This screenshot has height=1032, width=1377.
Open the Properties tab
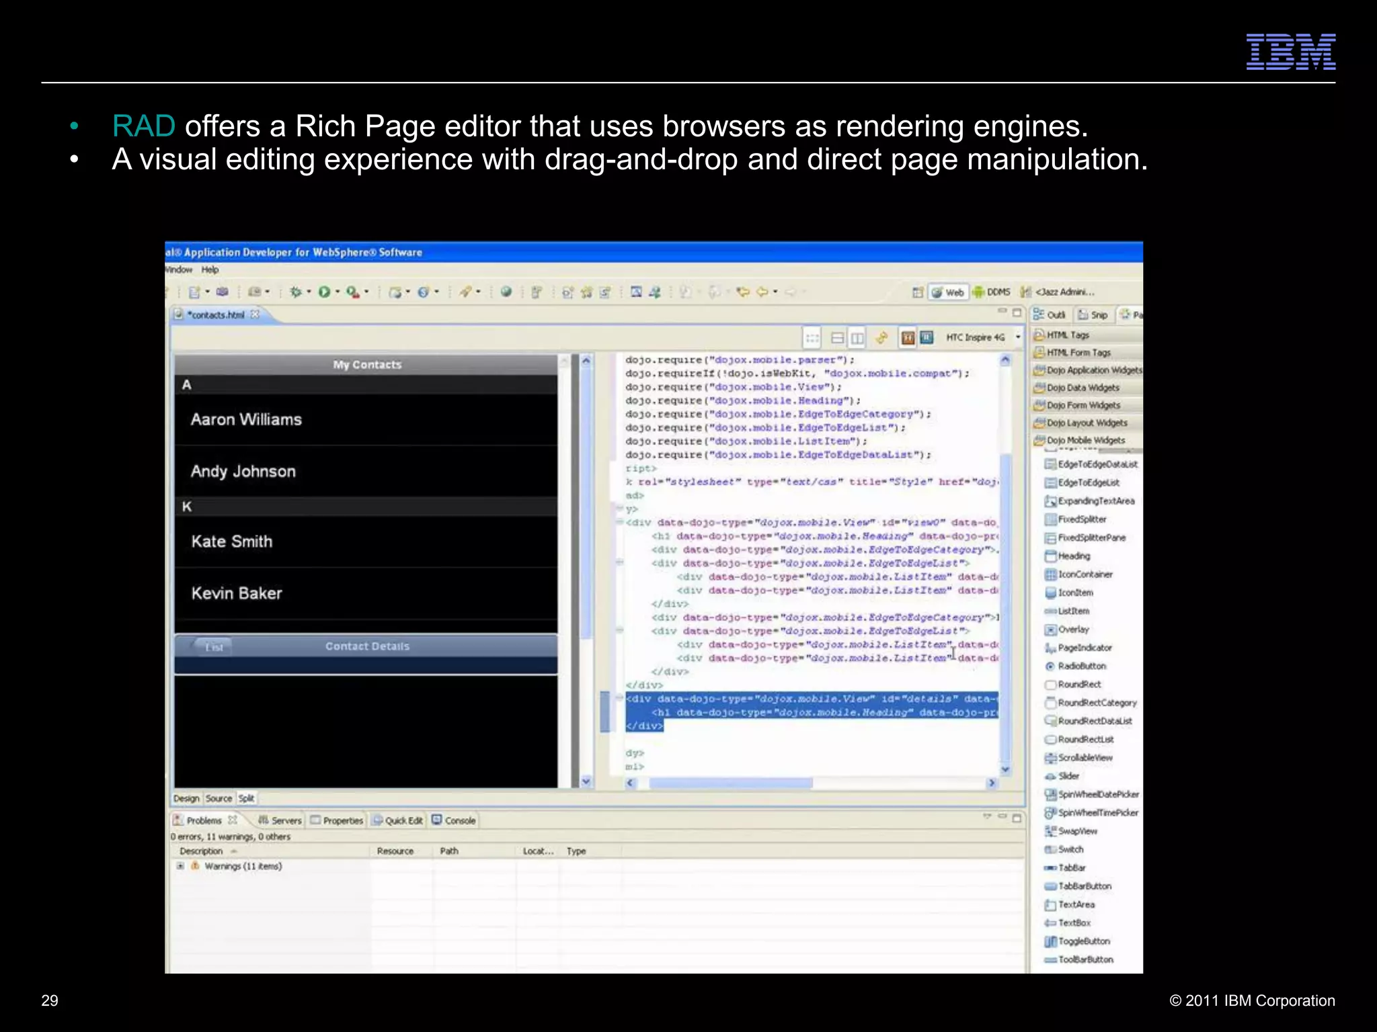tap(337, 820)
